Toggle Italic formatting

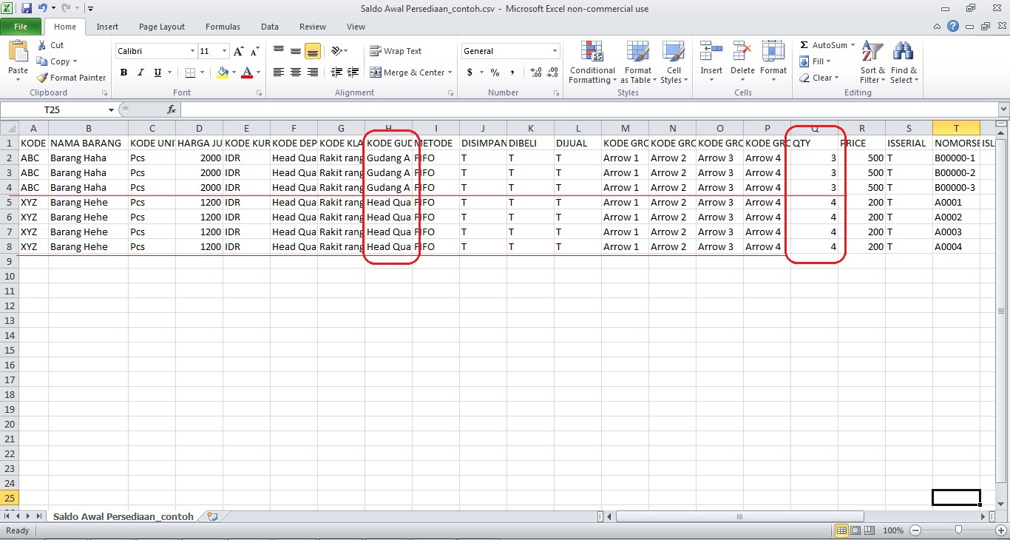click(140, 72)
